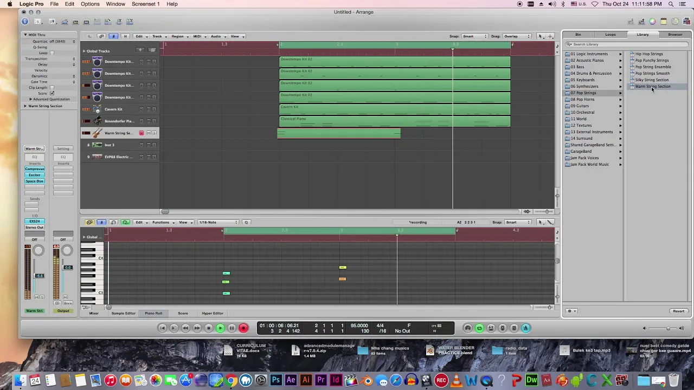694x390 pixels.
Task: Open the Arrange Snap Smart dropdown
Action: click(474, 36)
